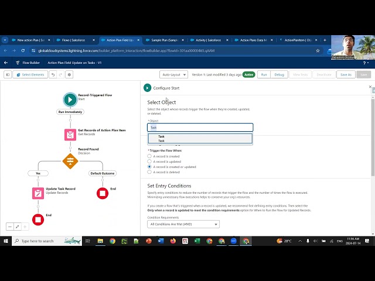
Task: Click the weather 28°C taskbar widget
Action: (284, 241)
